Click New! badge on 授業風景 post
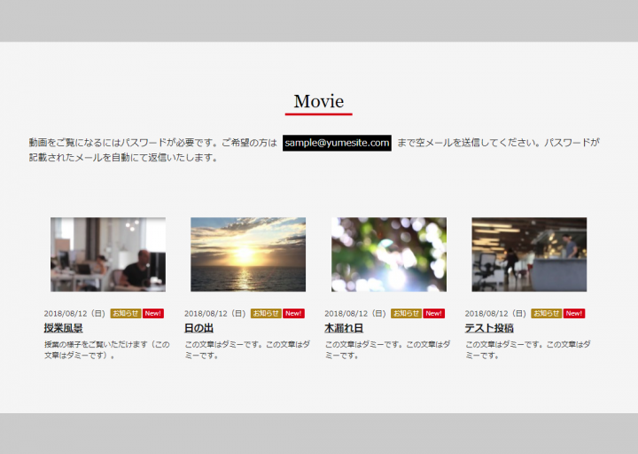This screenshot has width=638, height=454. point(153,314)
